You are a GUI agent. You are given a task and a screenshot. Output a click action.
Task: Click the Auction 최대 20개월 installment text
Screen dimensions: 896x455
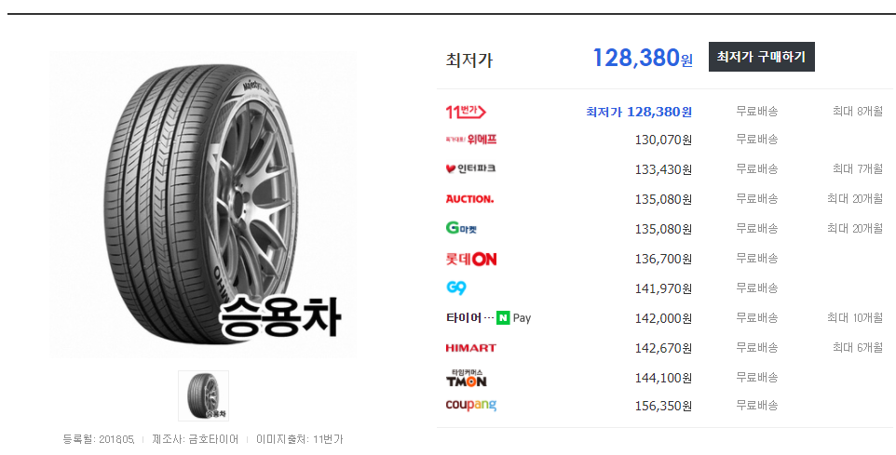point(855,199)
